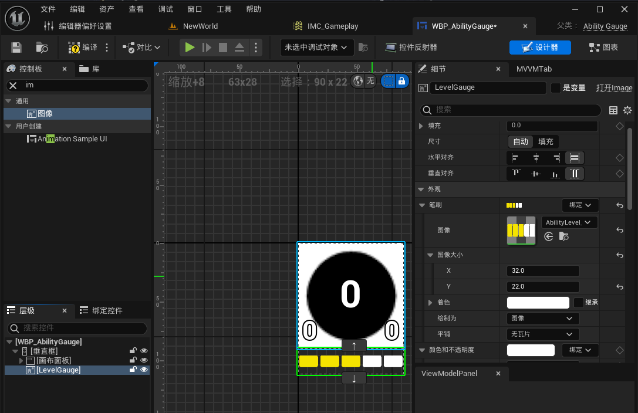
Task: Switch to the 绑定控件 tab
Action: click(x=101, y=310)
